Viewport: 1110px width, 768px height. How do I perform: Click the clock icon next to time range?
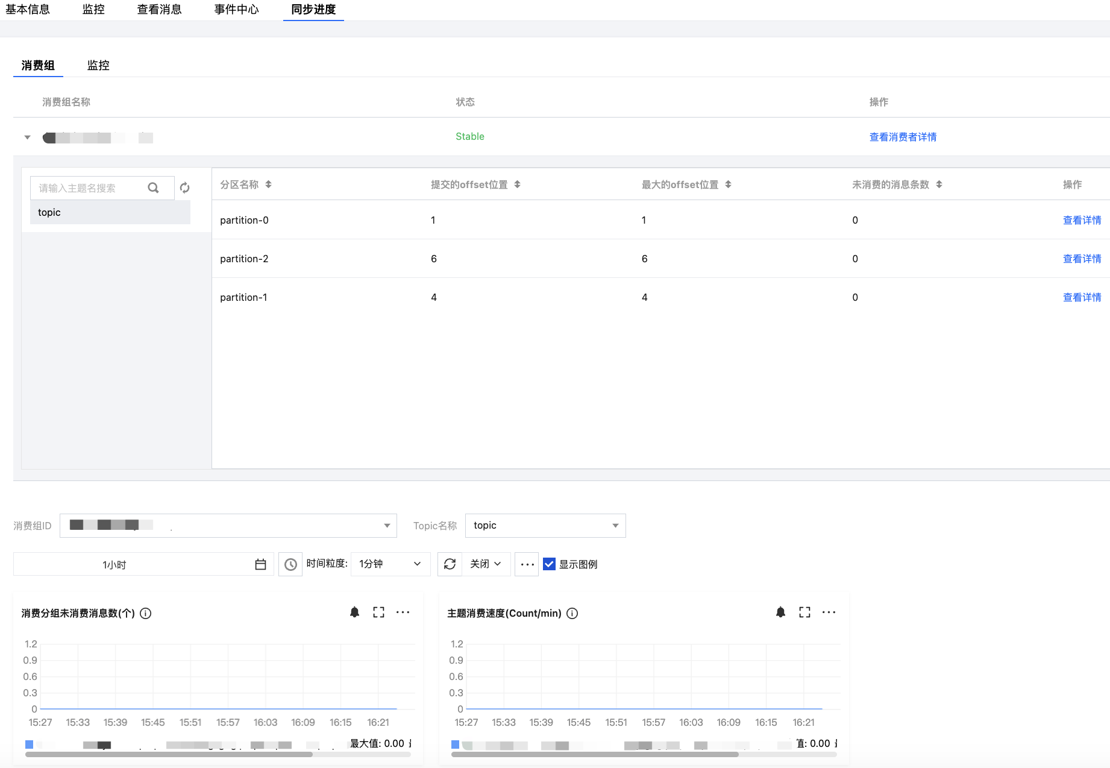coord(290,564)
